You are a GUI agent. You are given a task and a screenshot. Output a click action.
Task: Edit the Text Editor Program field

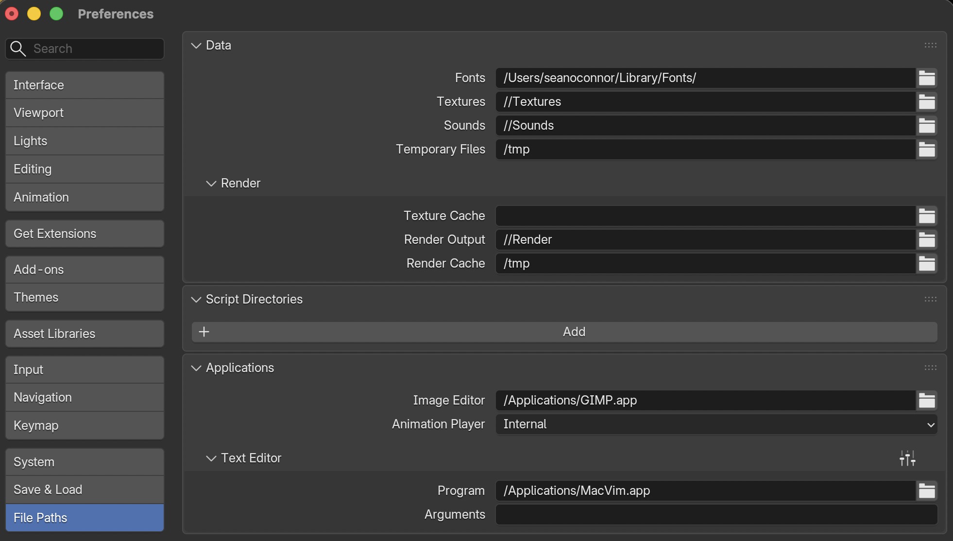706,490
